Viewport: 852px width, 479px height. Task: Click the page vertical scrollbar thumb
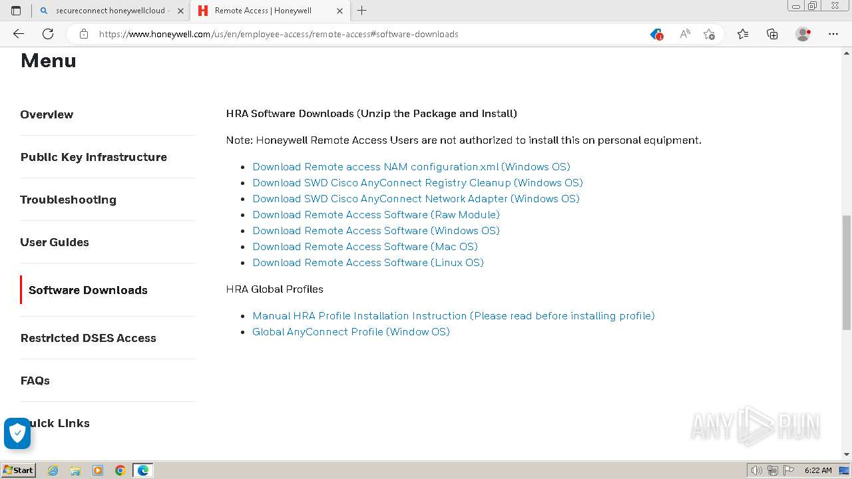point(846,271)
